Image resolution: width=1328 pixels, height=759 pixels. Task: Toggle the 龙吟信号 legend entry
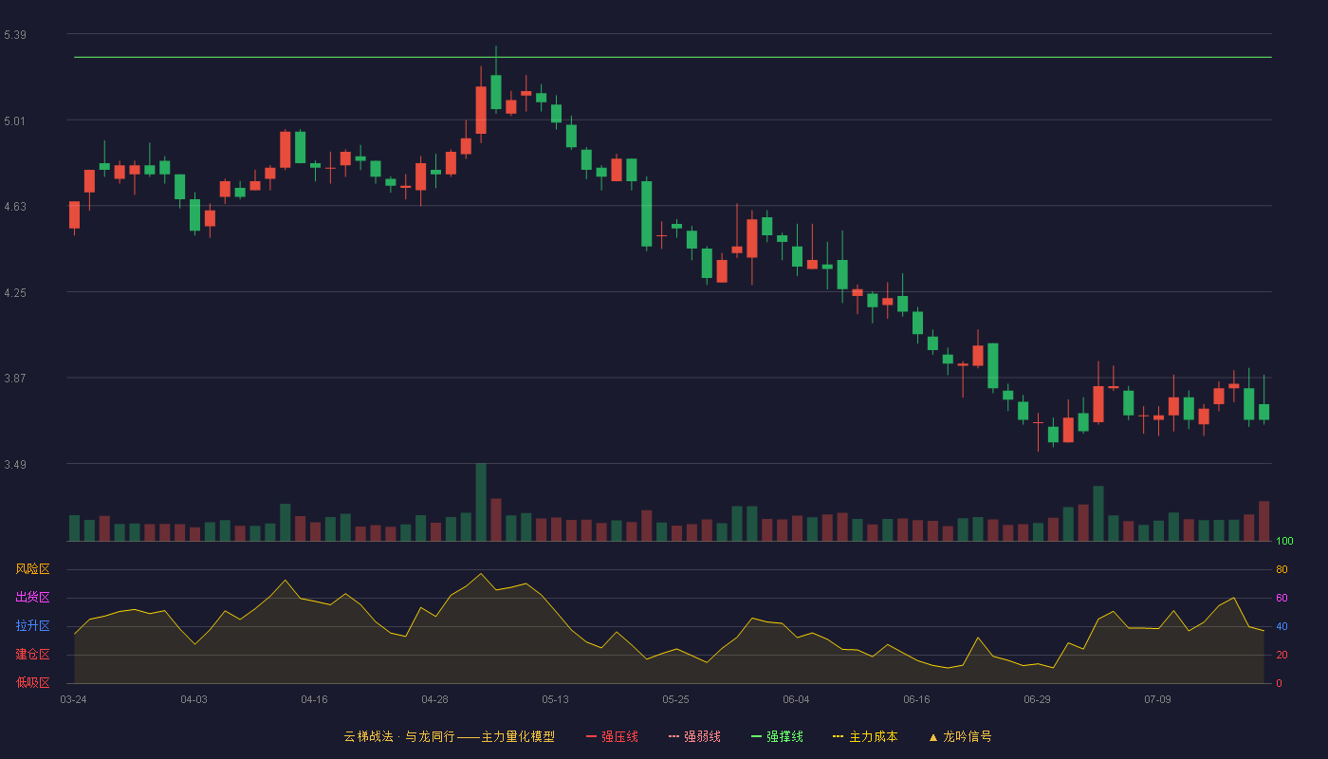tap(959, 736)
